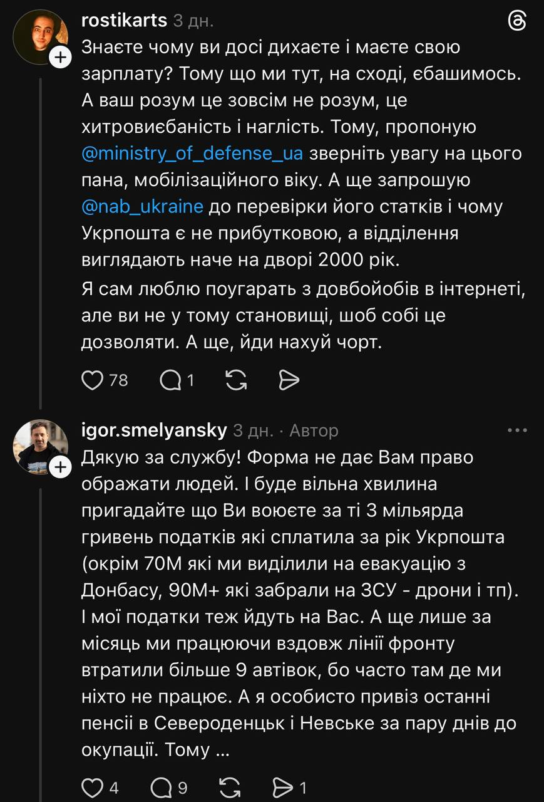Open @ministry_of_defense_ua mention

[193, 154]
